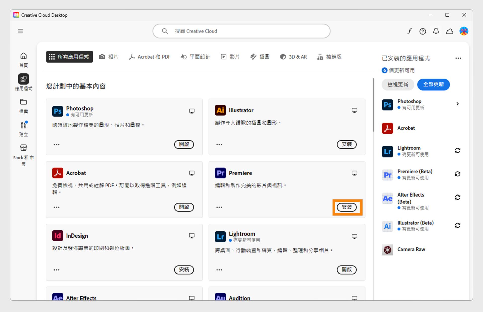Click the InDesign card icon

click(x=58, y=236)
